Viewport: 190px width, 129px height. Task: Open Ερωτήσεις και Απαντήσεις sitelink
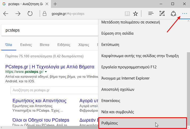click(x=39, y=101)
